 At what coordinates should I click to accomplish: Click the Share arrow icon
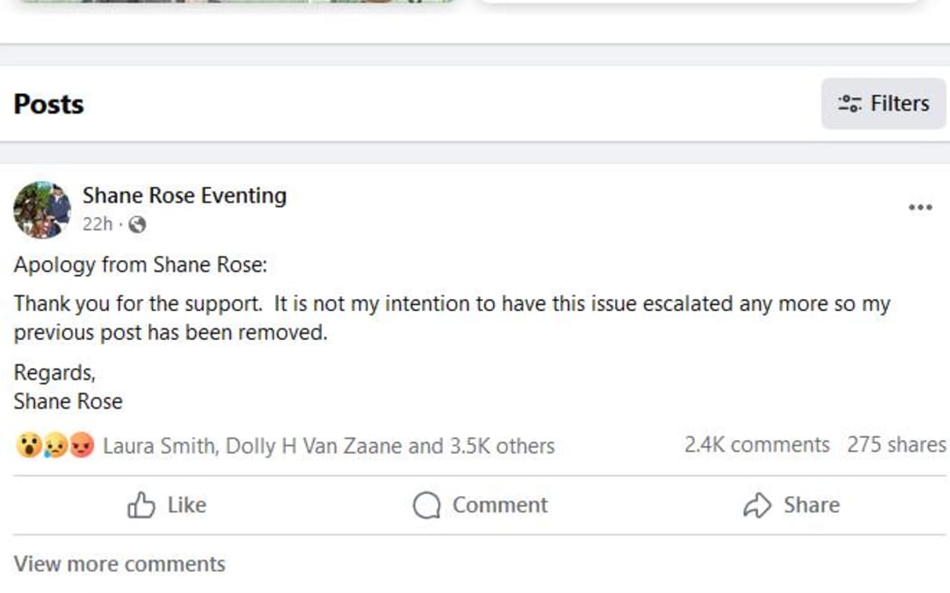pyautogui.click(x=755, y=504)
